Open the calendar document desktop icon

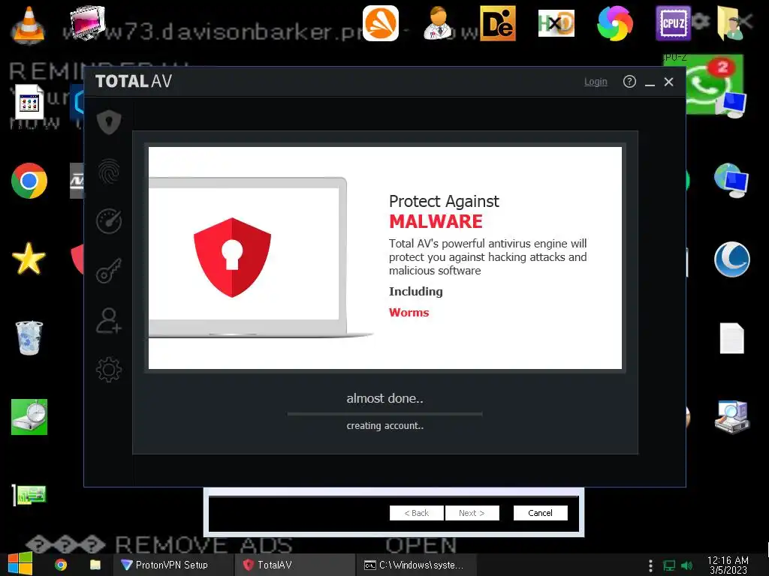click(29, 102)
